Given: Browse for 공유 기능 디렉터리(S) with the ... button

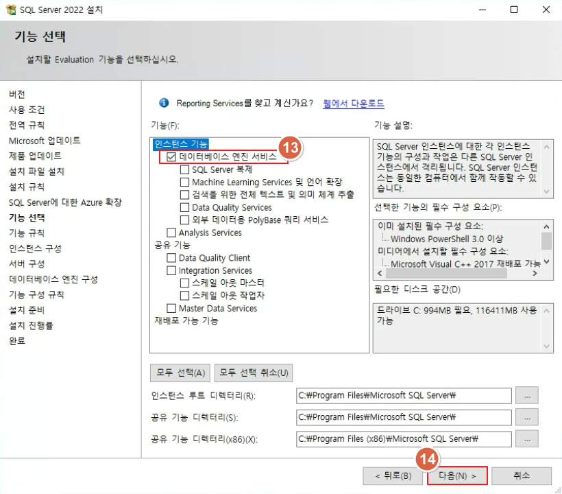Looking at the screenshot, I should [527, 417].
